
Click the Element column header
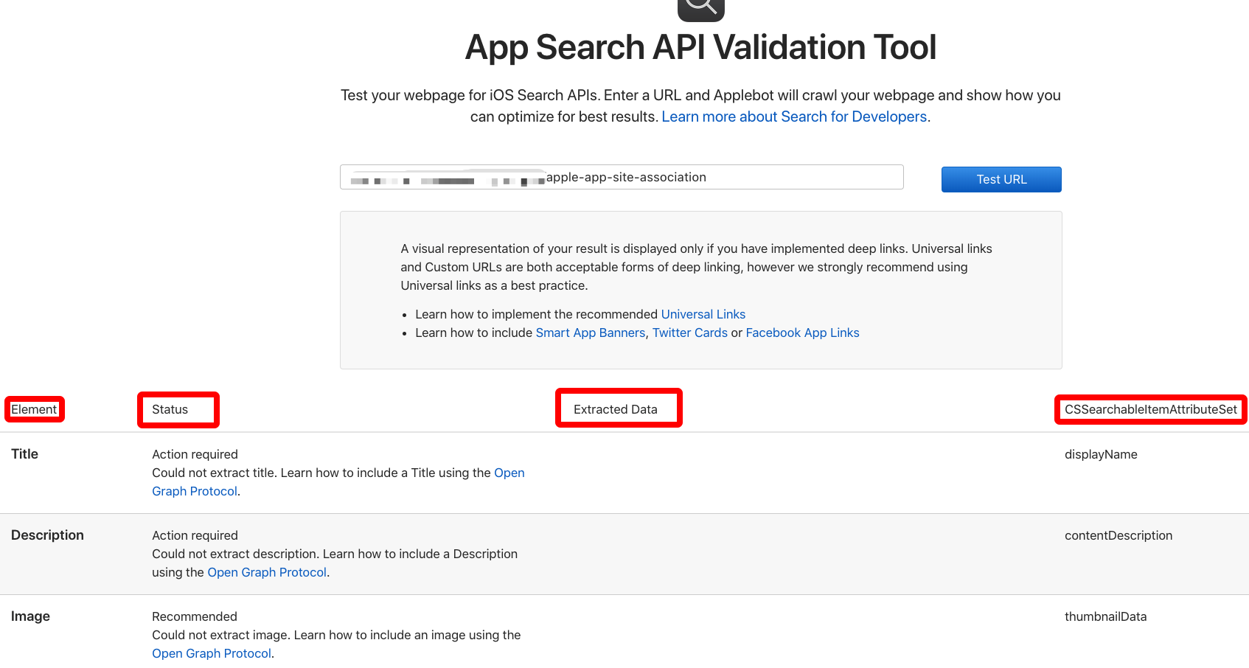point(34,409)
